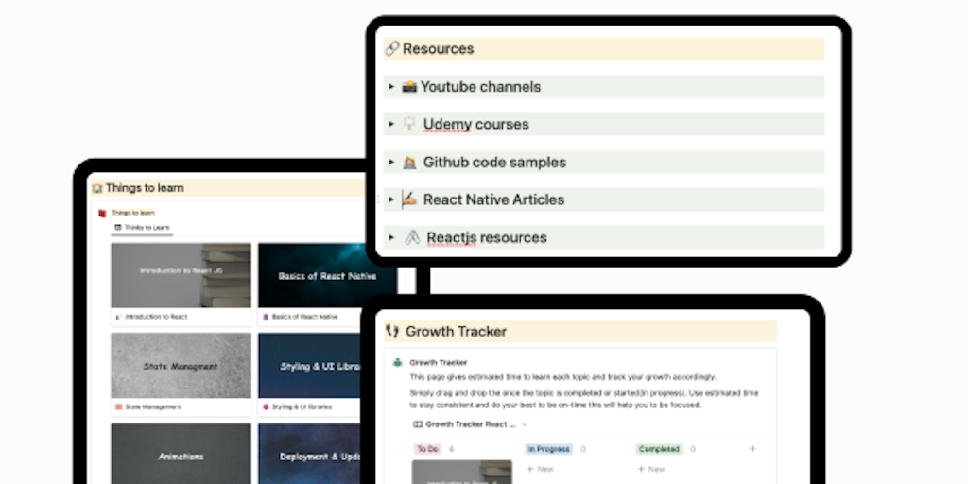
Task: Click the plus icon to add a board group
Action: coord(752,449)
